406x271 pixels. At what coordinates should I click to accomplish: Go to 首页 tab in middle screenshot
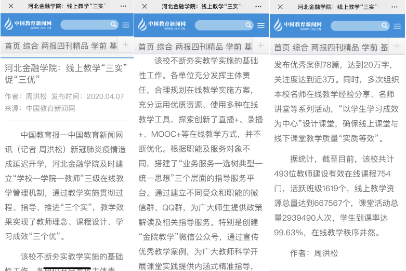(146, 47)
